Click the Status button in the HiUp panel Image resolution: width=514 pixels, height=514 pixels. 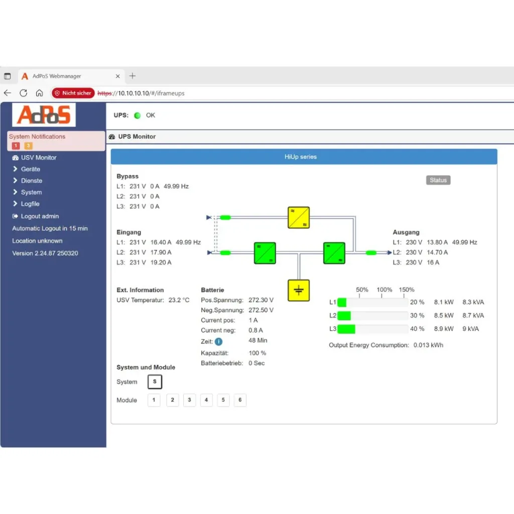pyautogui.click(x=438, y=180)
